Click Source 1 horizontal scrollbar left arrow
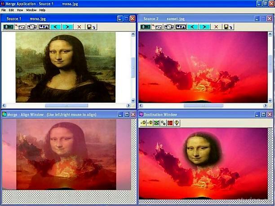This screenshot has width=275, height=206. coord(4,105)
